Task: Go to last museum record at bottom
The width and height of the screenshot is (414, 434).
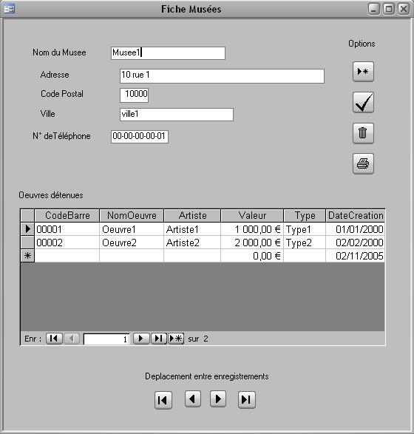Action: (x=246, y=400)
